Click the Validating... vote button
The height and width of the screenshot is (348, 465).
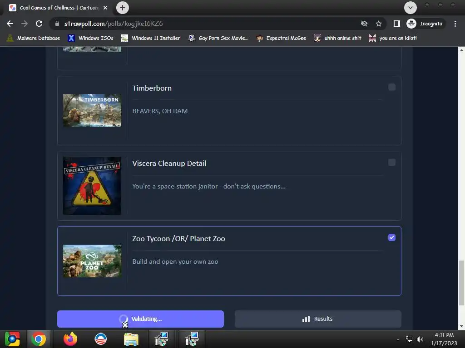point(141,319)
